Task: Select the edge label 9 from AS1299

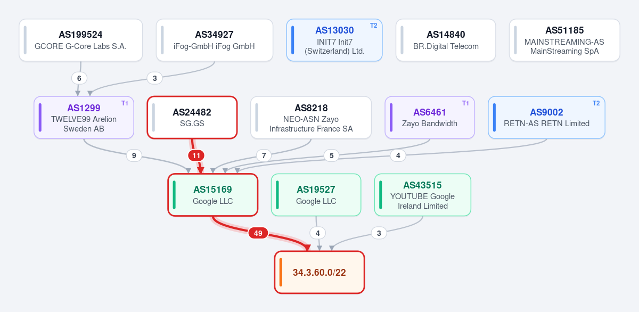Action: (134, 155)
